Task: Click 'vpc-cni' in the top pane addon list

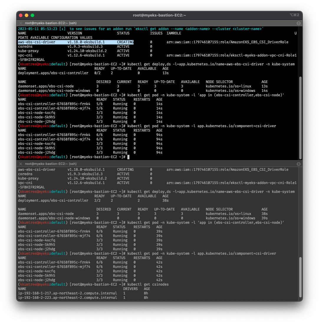Action: coord(25,55)
